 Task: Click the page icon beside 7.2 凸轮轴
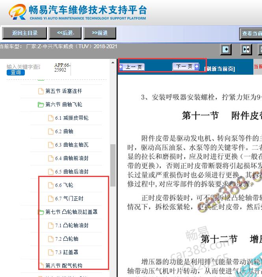click(x=51, y=239)
